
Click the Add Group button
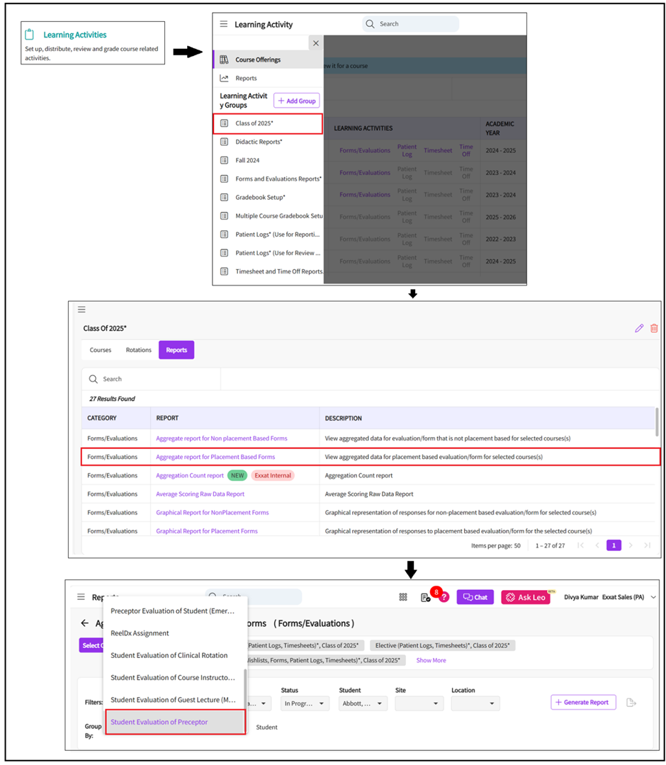click(x=296, y=101)
